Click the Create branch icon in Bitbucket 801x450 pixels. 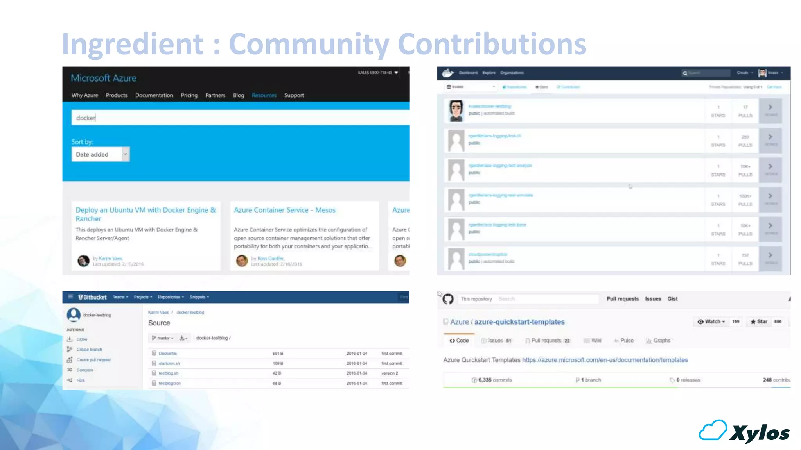click(x=70, y=349)
